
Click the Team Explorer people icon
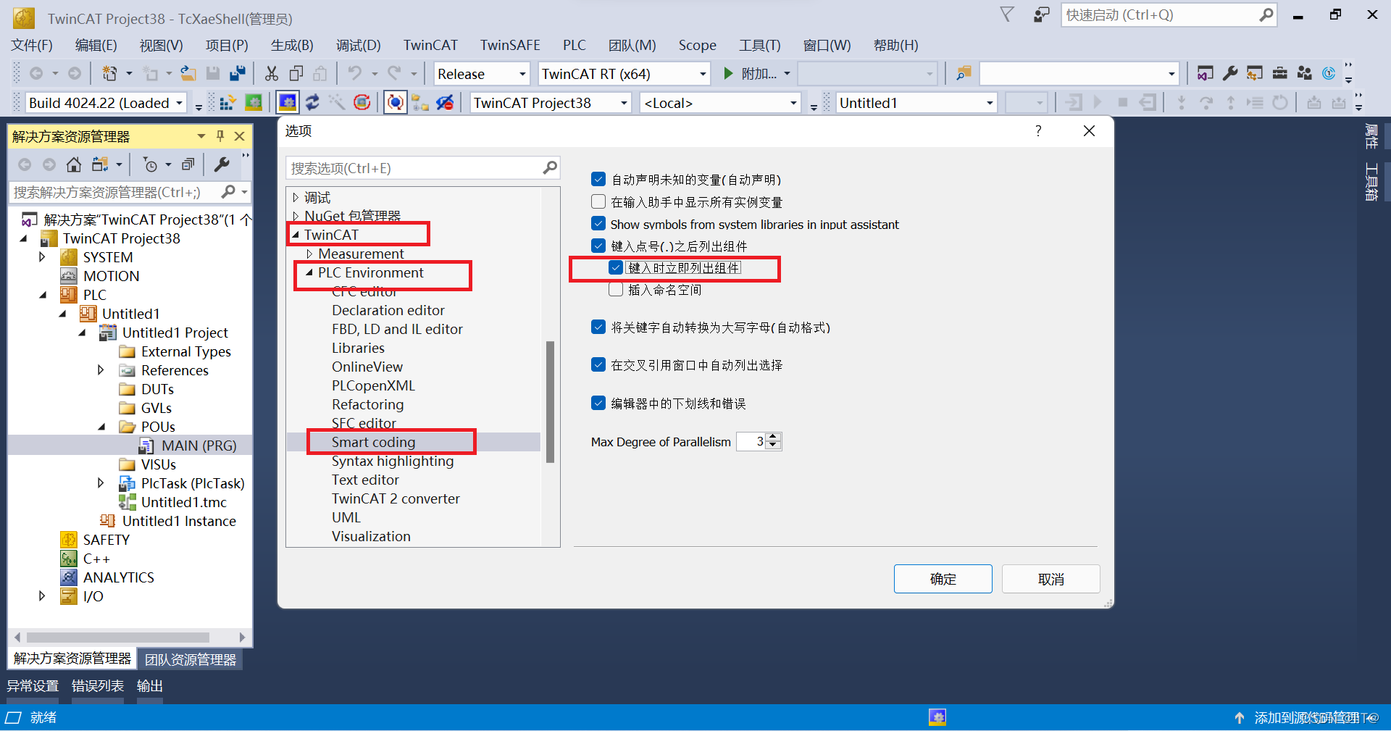point(1304,73)
